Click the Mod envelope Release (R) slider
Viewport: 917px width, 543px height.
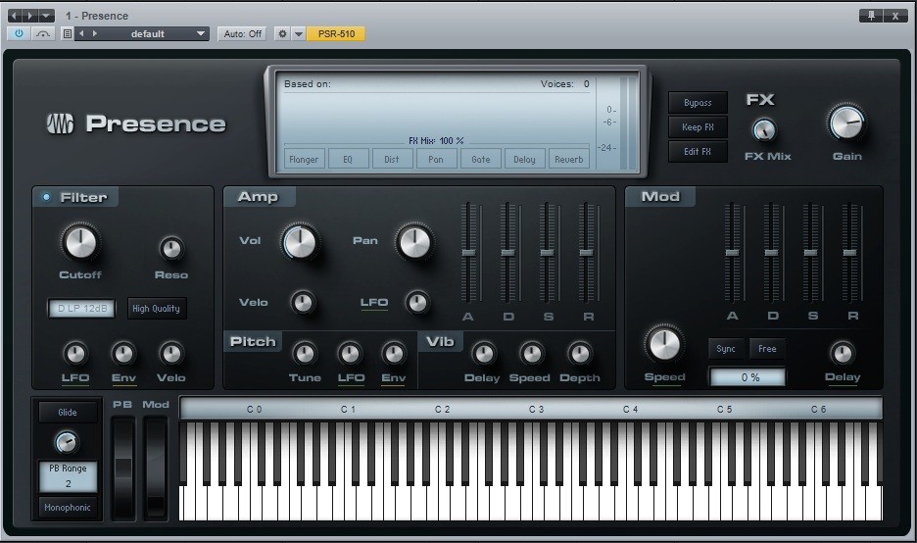click(x=849, y=253)
